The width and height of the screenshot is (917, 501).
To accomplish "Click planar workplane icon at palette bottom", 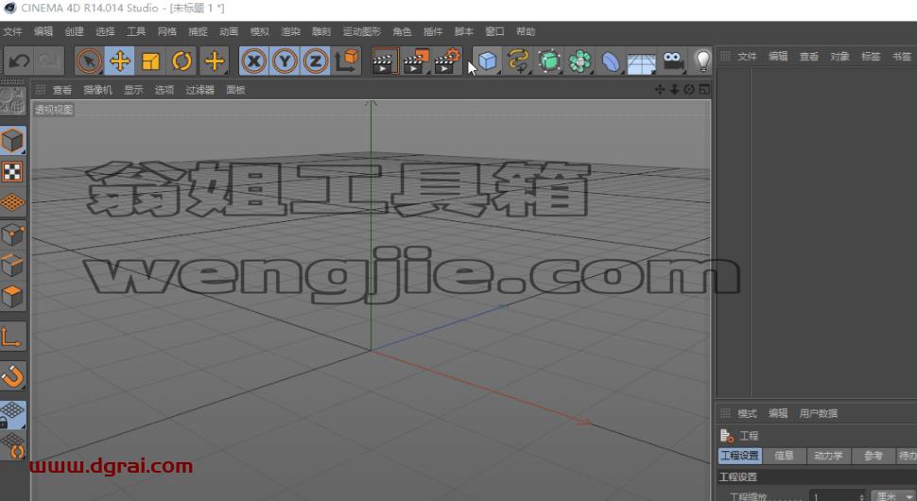I will pyautogui.click(x=12, y=445).
